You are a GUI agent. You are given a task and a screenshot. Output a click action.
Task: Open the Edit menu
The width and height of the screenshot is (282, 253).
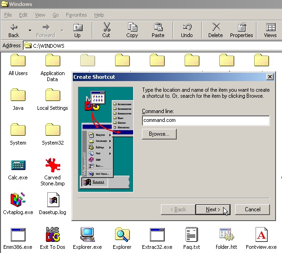tap(23, 15)
